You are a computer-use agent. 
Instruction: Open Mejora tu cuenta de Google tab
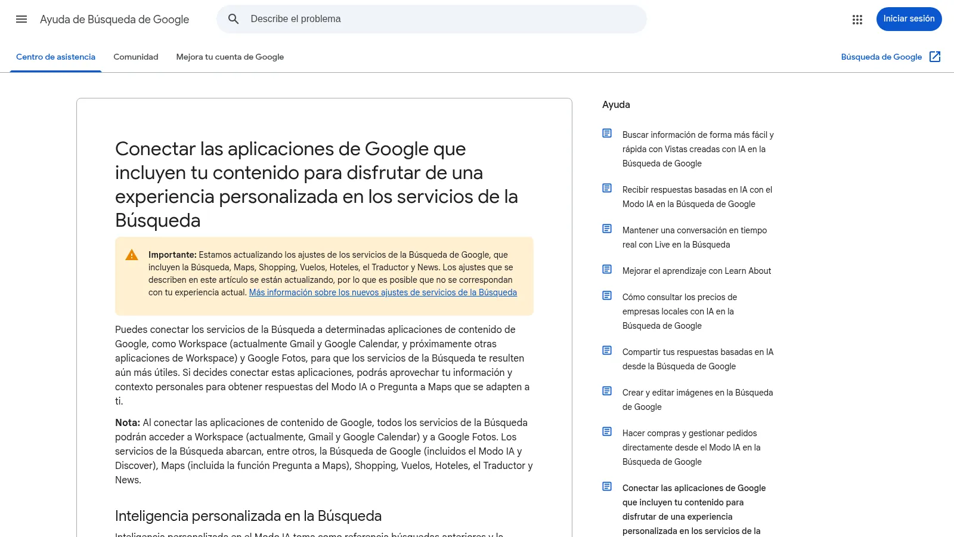pos(230,57)
